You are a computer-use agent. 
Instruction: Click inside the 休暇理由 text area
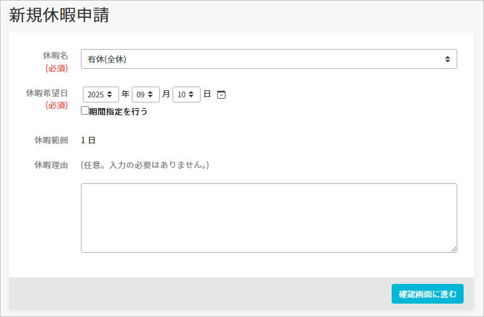pyautogui.click(x=268, y=218)
